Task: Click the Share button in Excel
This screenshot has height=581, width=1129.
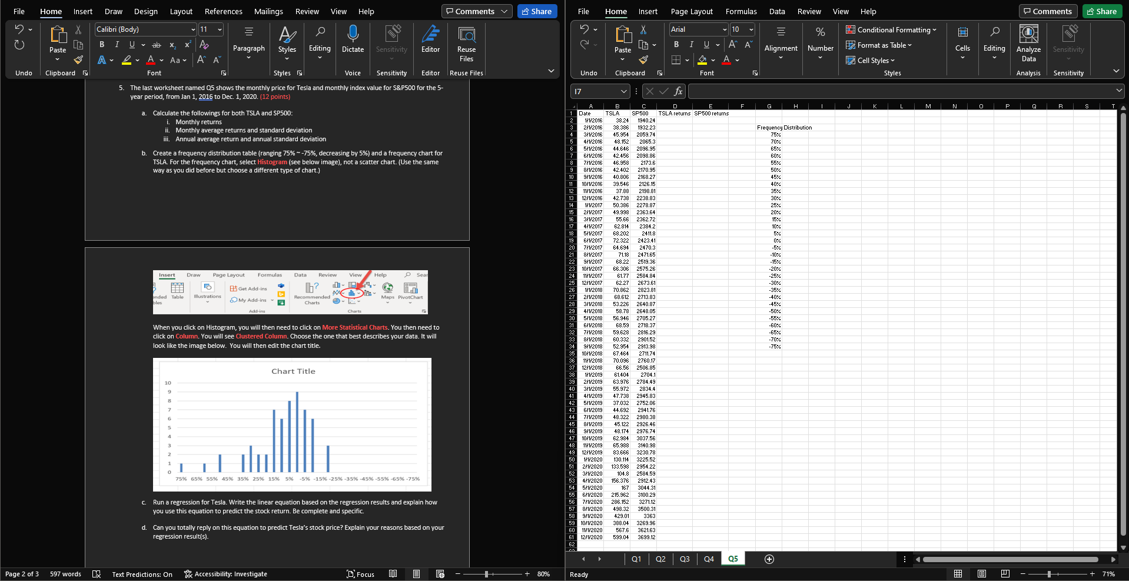Action: coord(1102,11)
